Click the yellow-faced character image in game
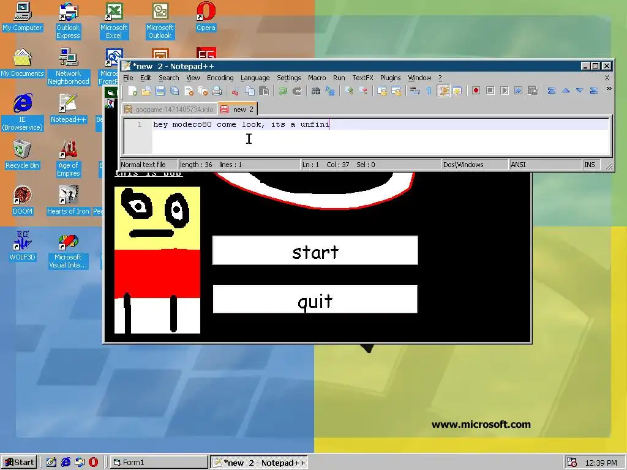Viewport: 627px width, 470px height. click(x=157, y=259)
